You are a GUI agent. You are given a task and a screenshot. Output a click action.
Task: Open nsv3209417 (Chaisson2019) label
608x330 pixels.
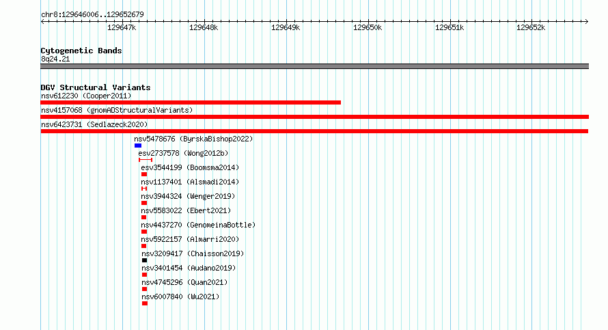click(x=193, y=253)
